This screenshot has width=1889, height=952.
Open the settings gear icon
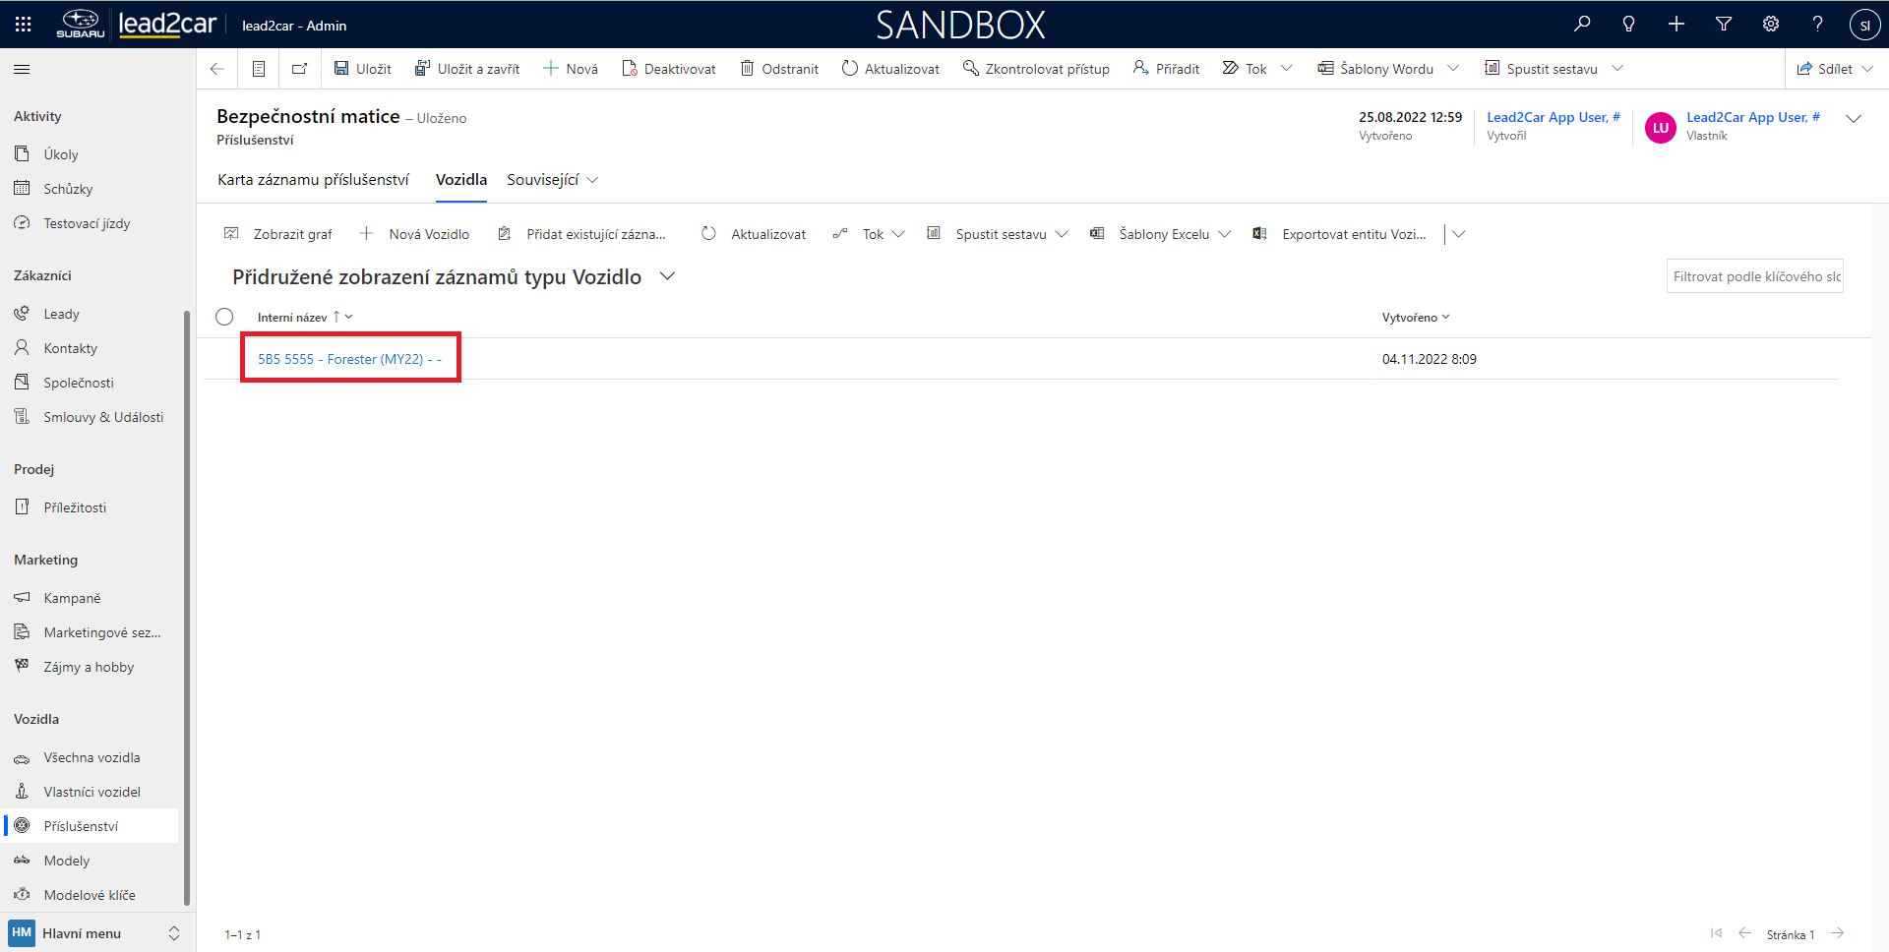[1771, 25]
